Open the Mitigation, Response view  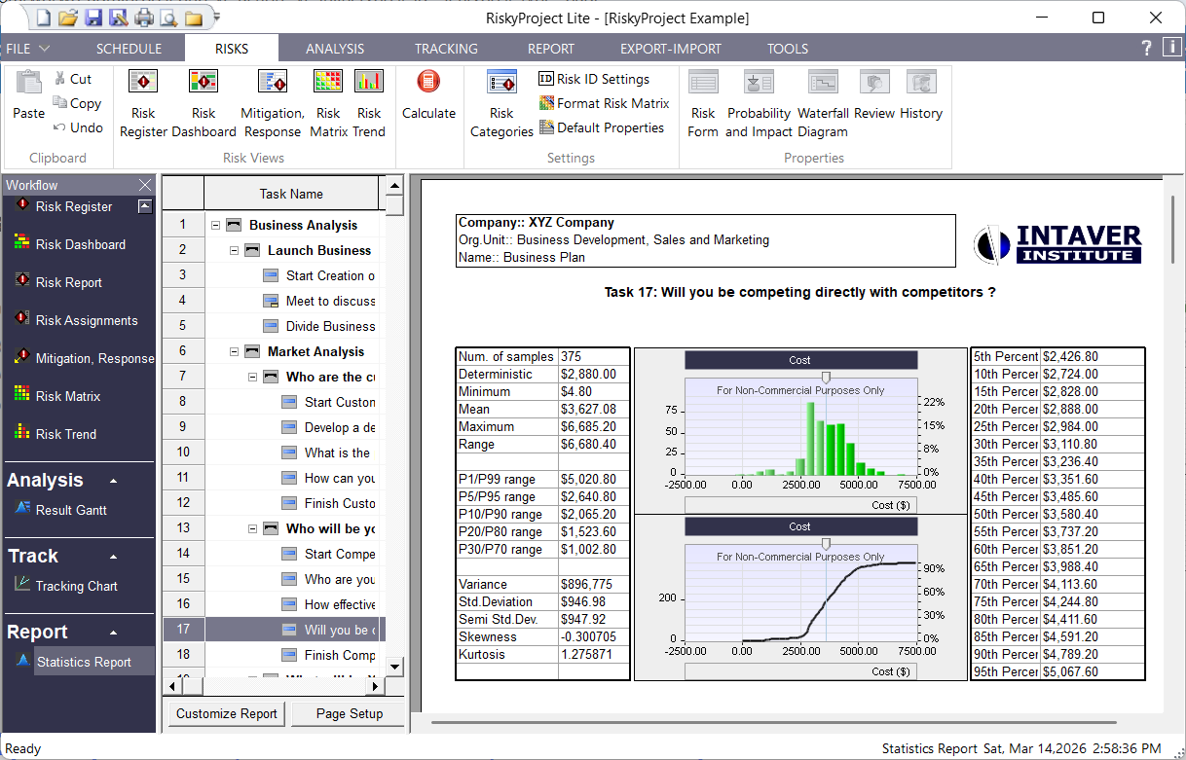tap(271, 102)
